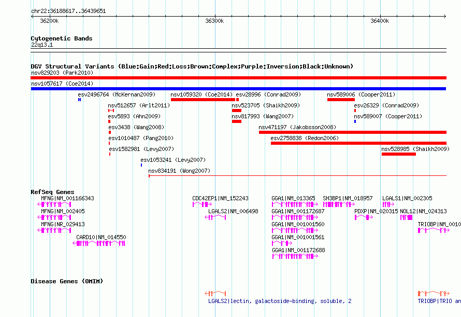Image resolution: width=461 pixels, height=317 pixels.
Task: Click the esv26329 (Conrad2009) variant label
Action: click(386, 105)
